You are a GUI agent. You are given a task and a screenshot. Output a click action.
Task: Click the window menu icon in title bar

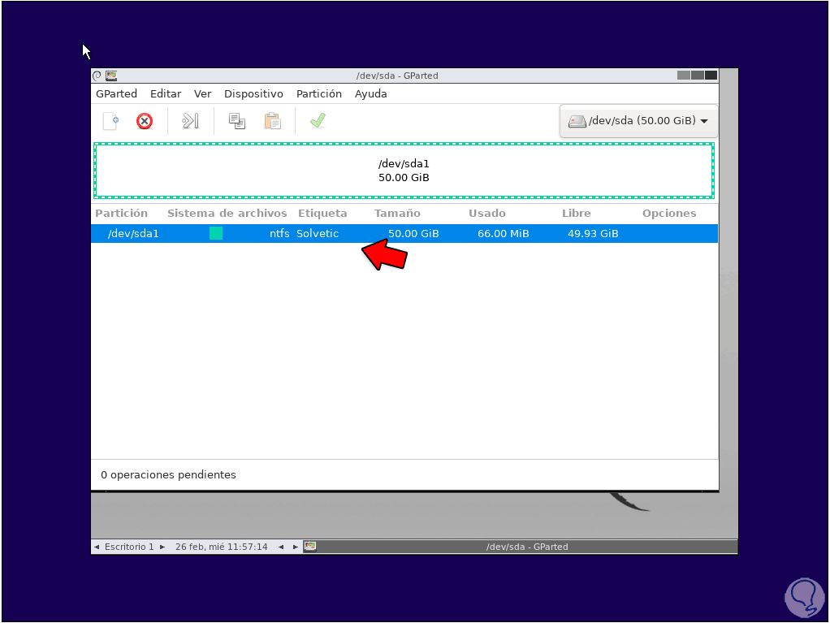[97, 76]
